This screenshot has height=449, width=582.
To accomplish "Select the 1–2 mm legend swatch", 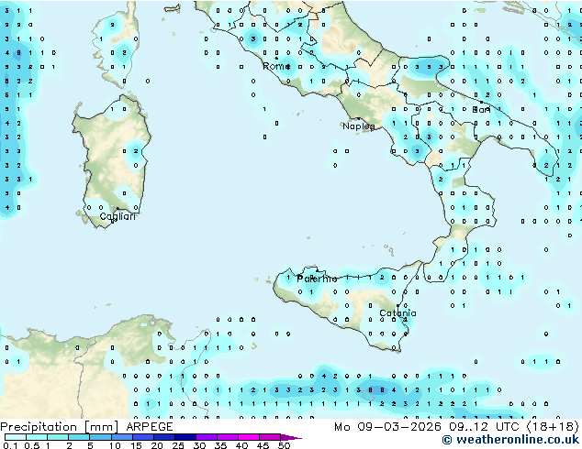I will pos(58,437).
